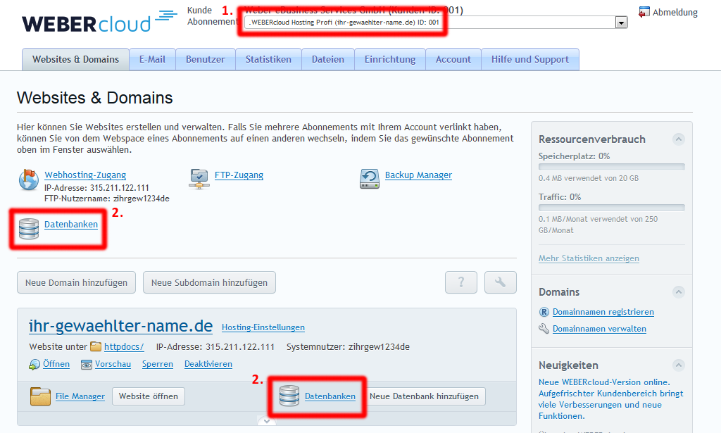Open the Abonnement subscription dropdown

435,22
